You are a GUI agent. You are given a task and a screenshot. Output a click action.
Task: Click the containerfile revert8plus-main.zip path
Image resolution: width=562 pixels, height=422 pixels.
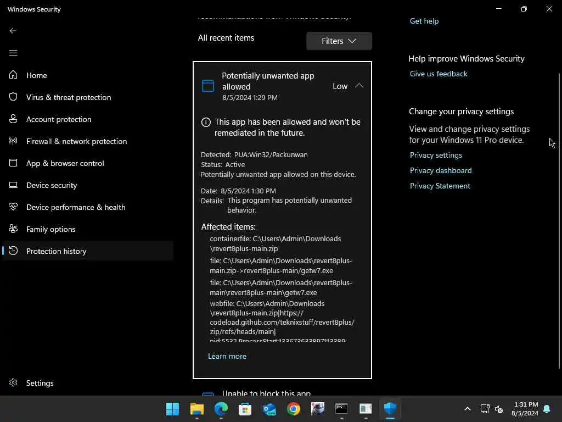pyautogui.click(x=276, y=243)
